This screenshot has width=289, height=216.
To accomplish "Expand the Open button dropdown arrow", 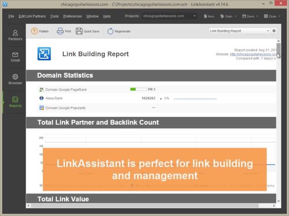I will 235,16.
